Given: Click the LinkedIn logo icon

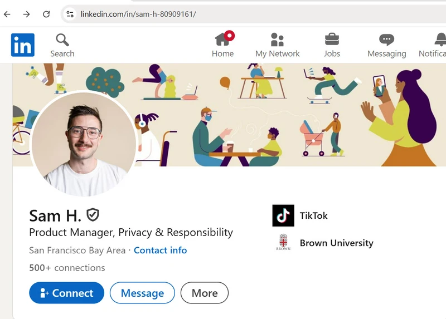Looking at the screenshot, I should click(x=23, y=45).
